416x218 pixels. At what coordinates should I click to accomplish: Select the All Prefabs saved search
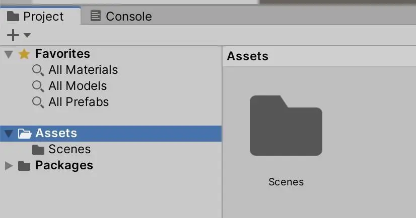79,102
